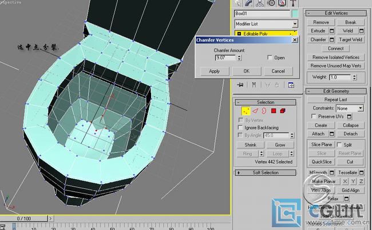372x230 pixels.
Task: Cancel the Chamfer Vertices dialog
Action: tap(278, 71)
